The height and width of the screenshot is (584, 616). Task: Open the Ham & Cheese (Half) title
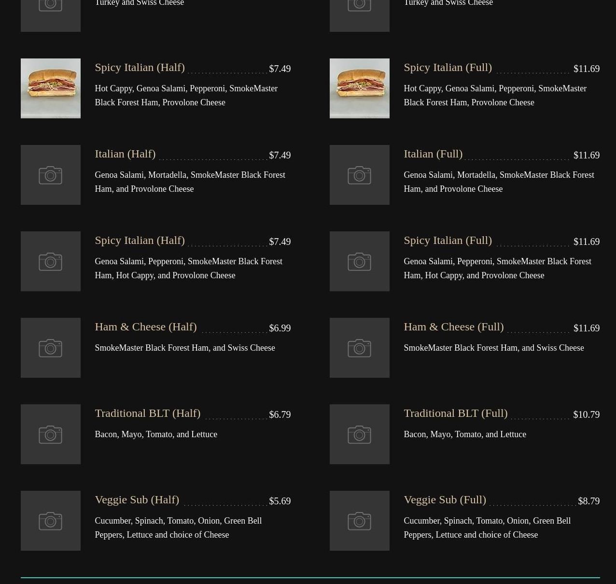tap(145, 327)
